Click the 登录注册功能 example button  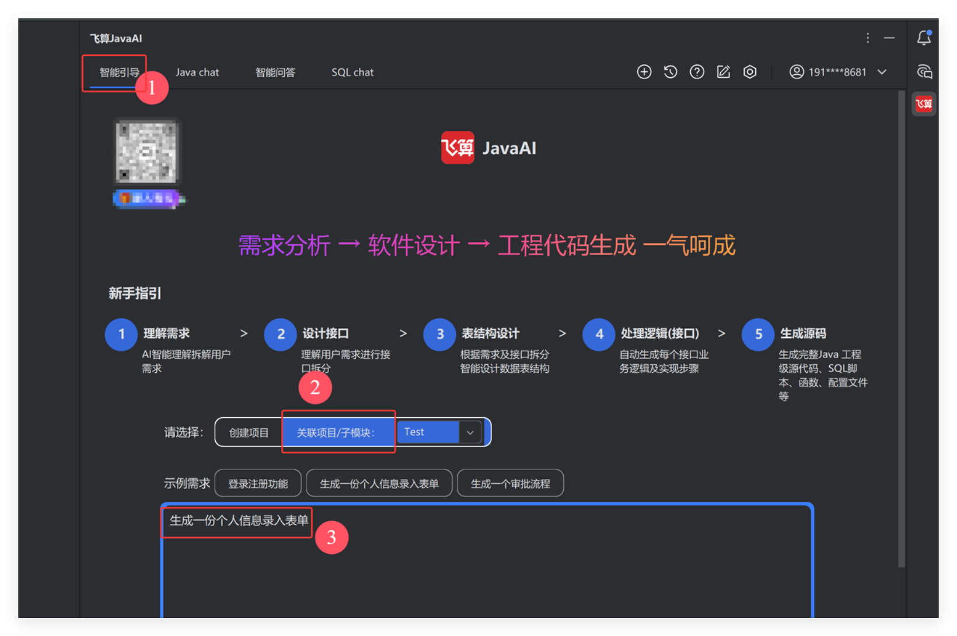[258, 484]
